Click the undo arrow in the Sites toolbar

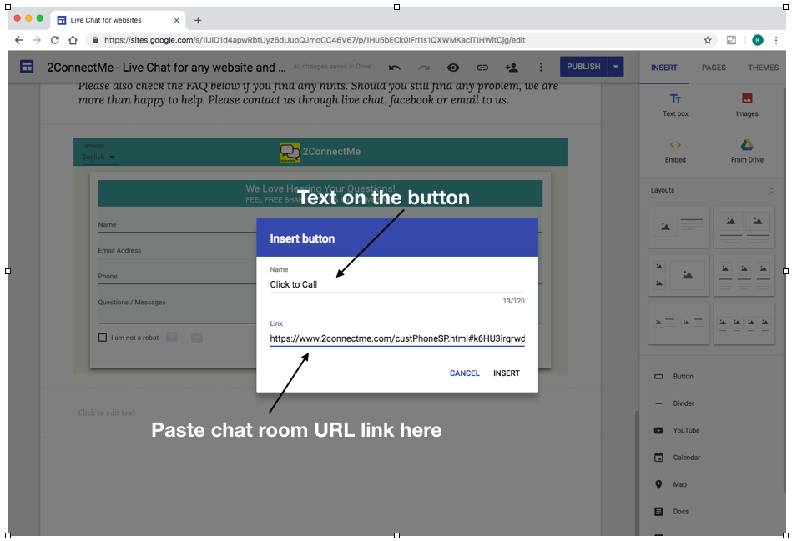coord(395,68)
